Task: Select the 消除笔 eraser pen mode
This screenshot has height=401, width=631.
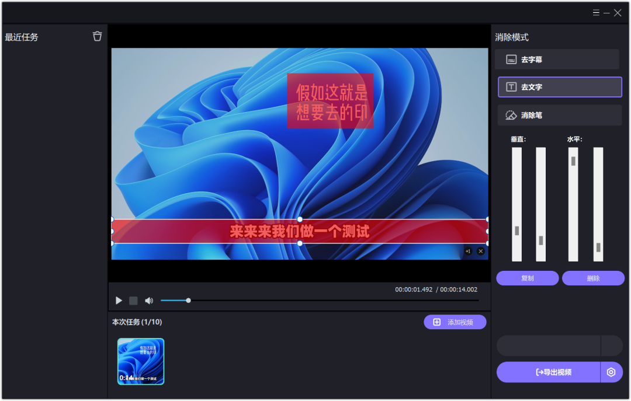Action: point(560,116)
